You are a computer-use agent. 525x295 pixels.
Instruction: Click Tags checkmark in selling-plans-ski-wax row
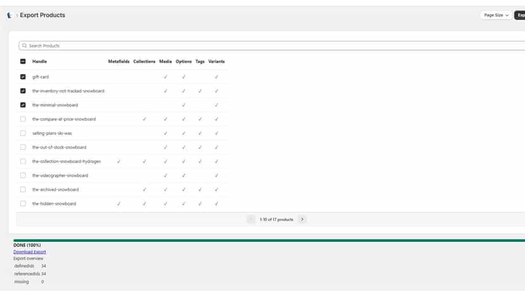coord(200,133)
